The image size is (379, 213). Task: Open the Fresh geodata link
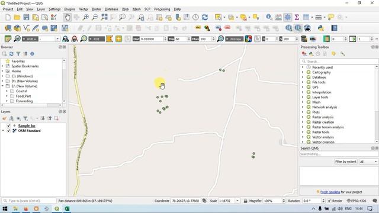[x=330, y=192]
